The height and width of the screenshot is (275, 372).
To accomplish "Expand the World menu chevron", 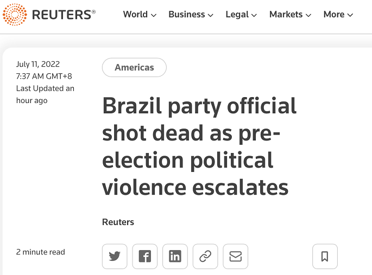I will tap(154, 15).
